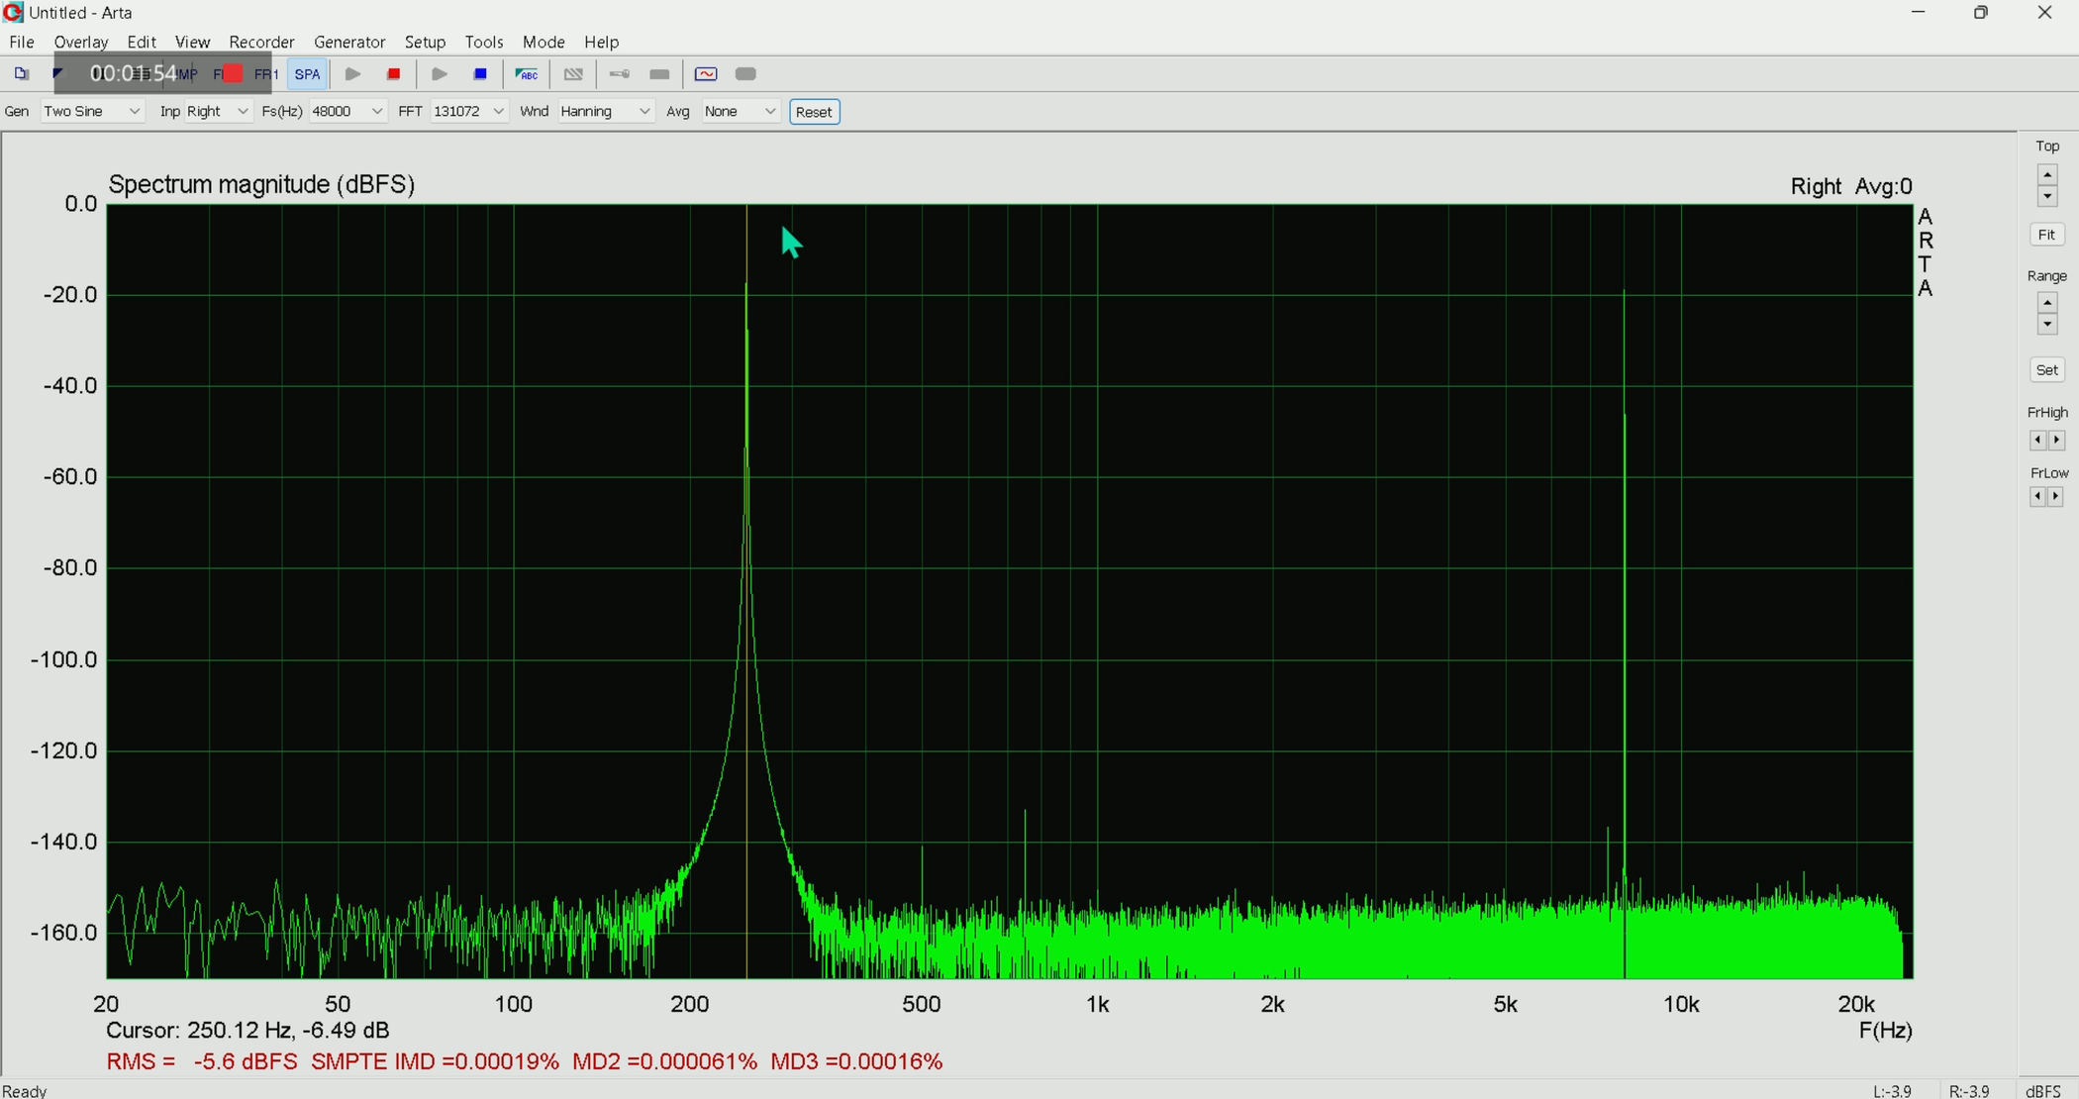Click the MD3 =0.00016% result text
The height and width of the screenshot is (1099, 2079).
click(x=856, y=1061)
